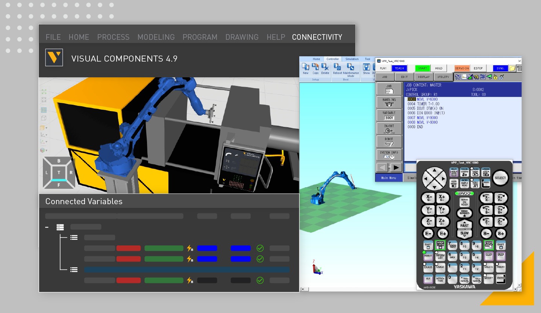Click the blue SYNC. button

tap(500, 68)
